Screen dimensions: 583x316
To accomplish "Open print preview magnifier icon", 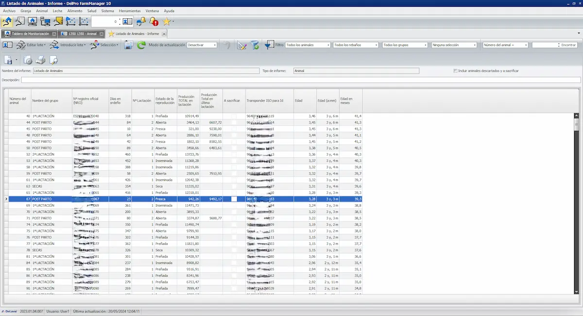I will pyautogui.click(x=53, y=60).
